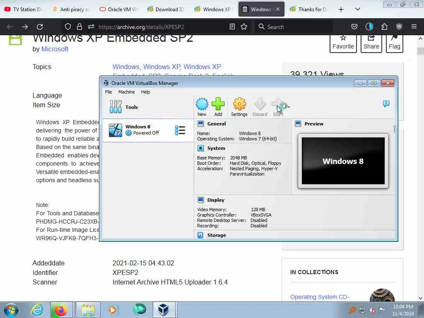Go forward with the forward arrow
Screen dimensions: 424x318
pyautogui.click(x=24, y=27)
